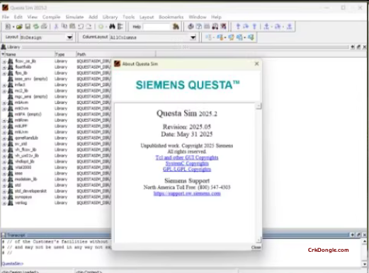Open the dropdown arrow beside New icon
Image resolution: width=369 pixels, height=273 pixels.
pos(13,27)
